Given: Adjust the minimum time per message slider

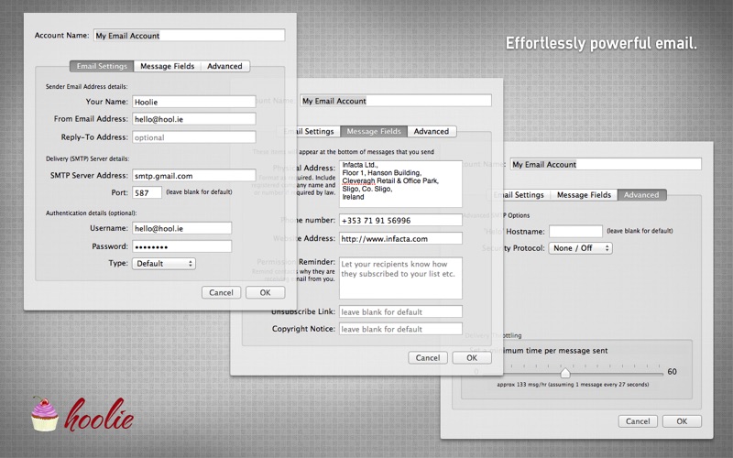Looking at the screenshot, I should 565,372.
